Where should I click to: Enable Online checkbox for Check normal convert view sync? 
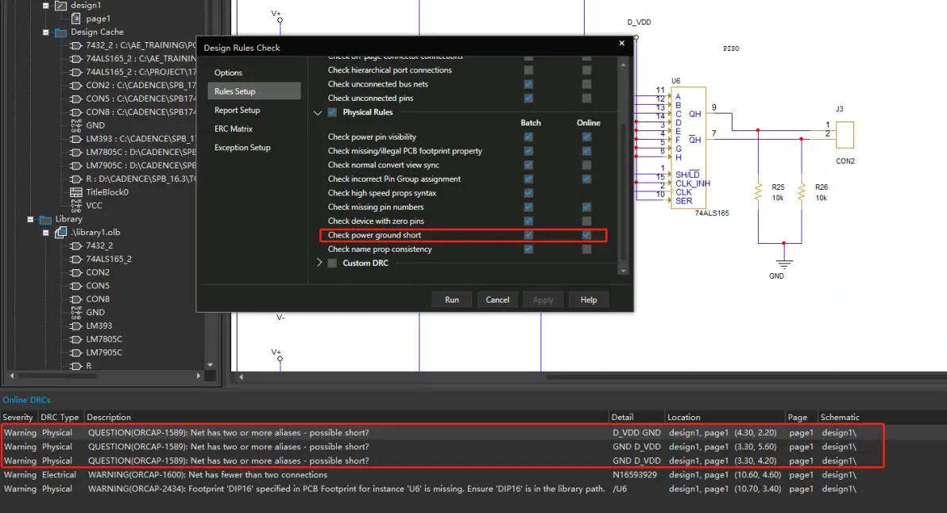(586, 164)
